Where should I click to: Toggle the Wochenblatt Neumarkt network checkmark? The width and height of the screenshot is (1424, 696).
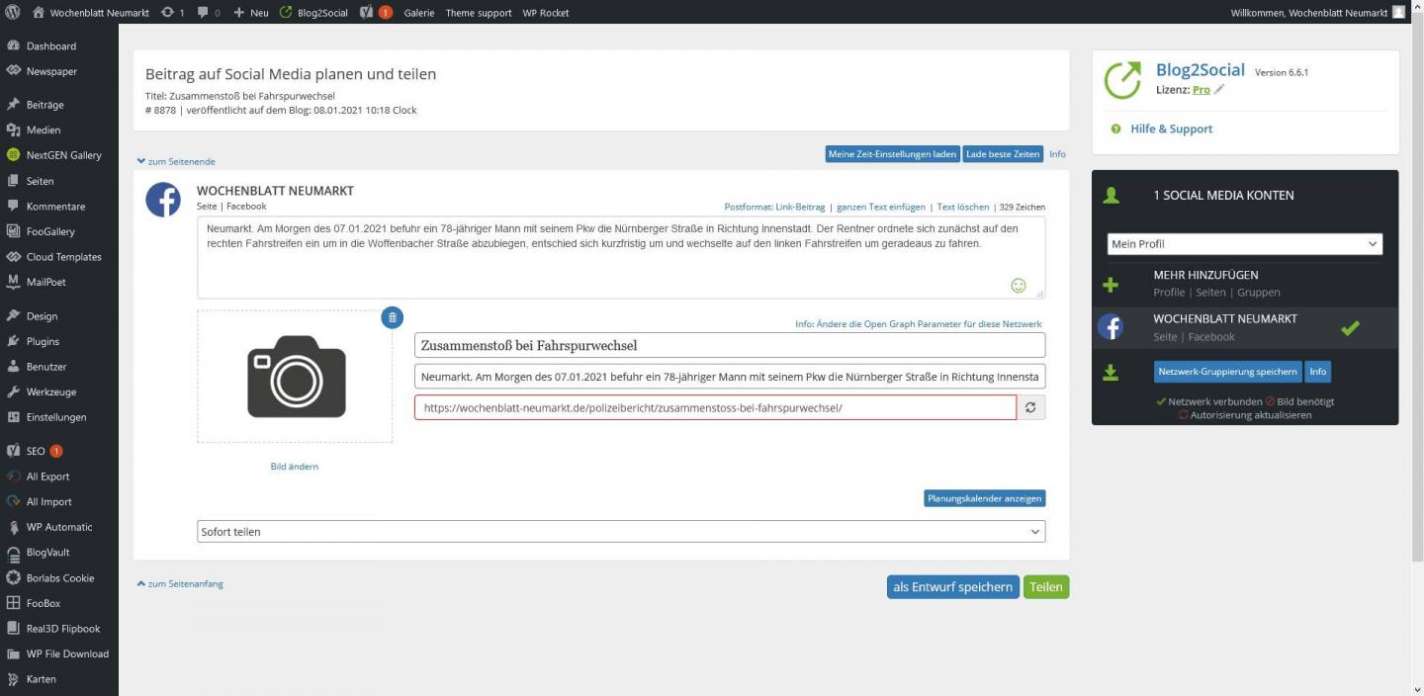coord(1350,328)
